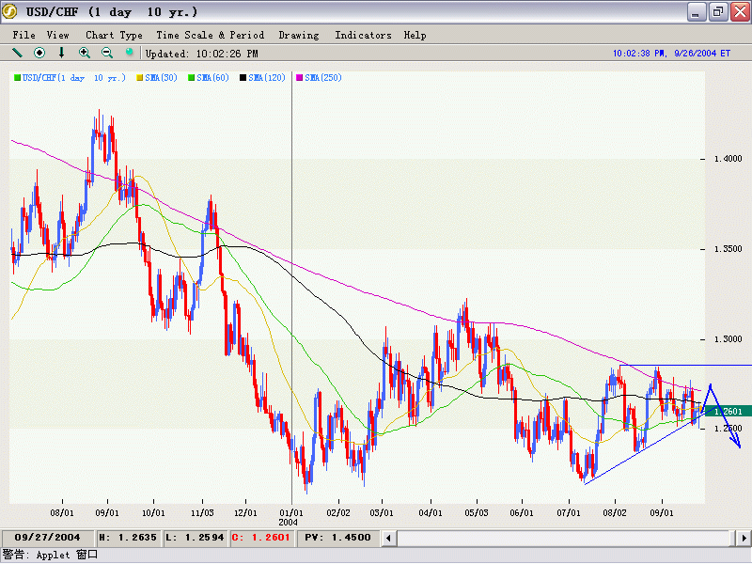Viewport: 752px width, 564px height.
Task: Expand the Time Scale & Period menu
Action: [211, 35]
